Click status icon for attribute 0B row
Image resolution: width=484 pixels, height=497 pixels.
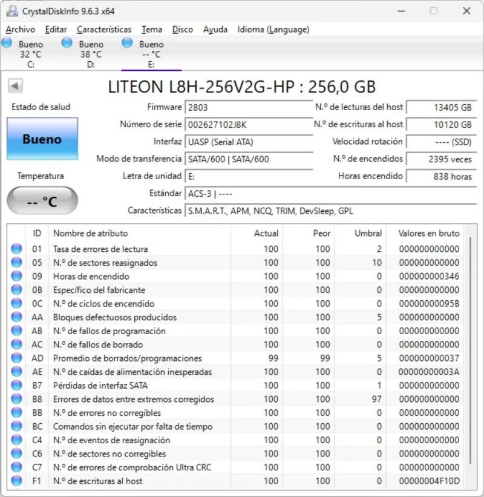[16, 290]
